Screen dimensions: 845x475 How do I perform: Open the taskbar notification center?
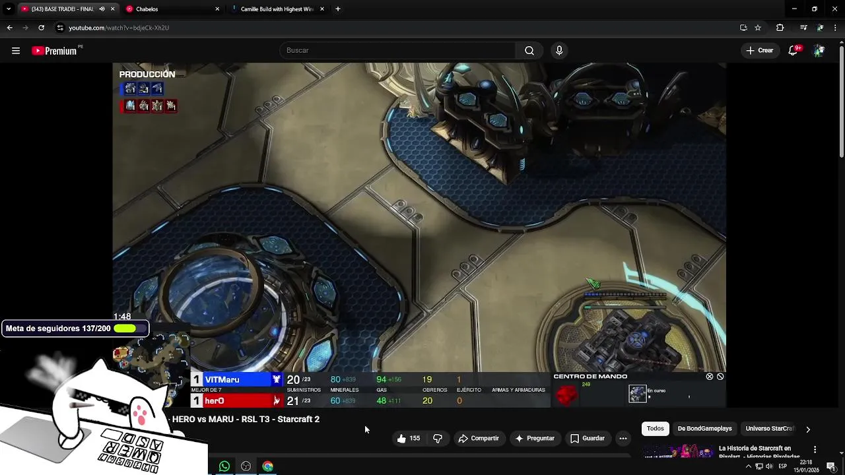[x=831, y=466]
